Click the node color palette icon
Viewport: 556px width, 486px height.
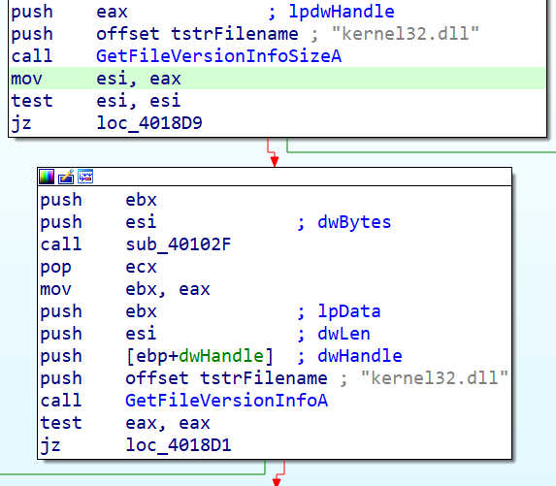47,177
